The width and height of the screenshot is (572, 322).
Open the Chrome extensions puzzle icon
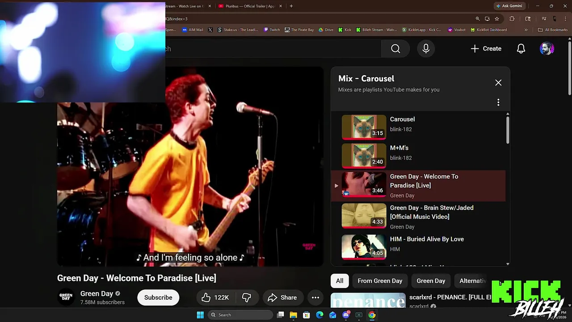coord(512,19)
